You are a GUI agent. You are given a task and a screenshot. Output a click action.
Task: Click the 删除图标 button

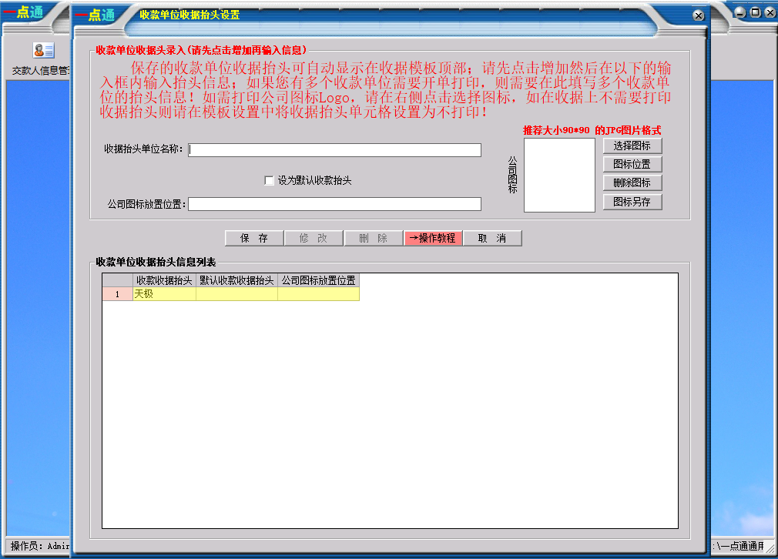(x=632, y=183)
